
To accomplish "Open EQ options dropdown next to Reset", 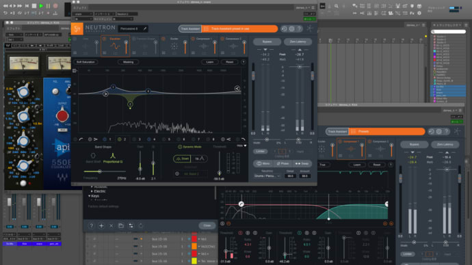I will coord(244,62).
